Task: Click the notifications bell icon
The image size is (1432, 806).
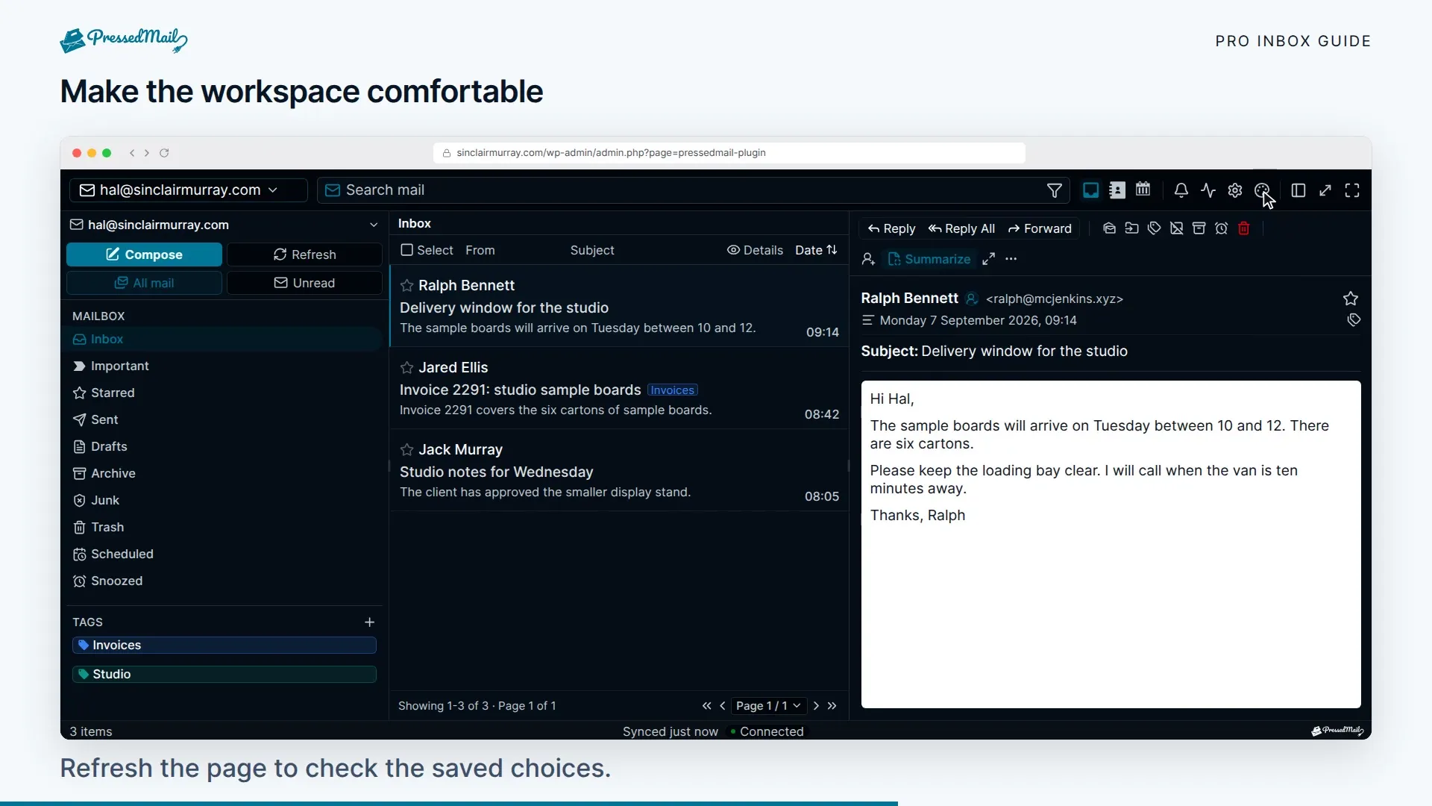Action: pyautogui.click(x=1181, y=190)
